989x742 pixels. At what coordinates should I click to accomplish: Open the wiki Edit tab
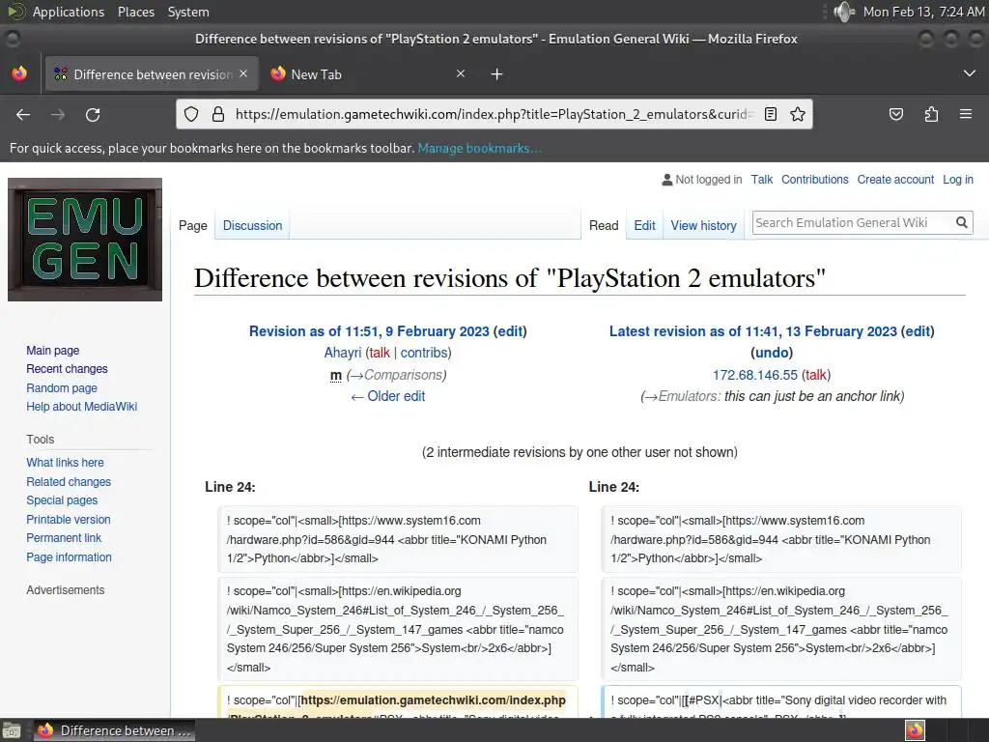[x=644, y=225]
